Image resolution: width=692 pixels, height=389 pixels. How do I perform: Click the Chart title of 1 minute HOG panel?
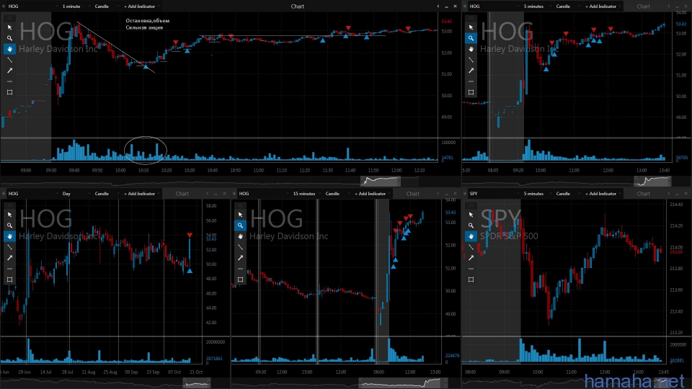click(x=298, y=6)
